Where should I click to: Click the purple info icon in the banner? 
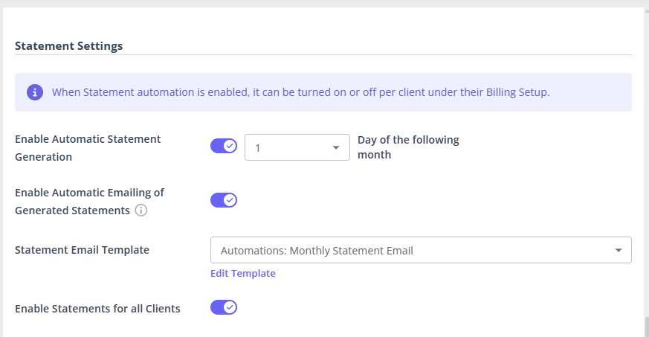click(x=35, y=92)
